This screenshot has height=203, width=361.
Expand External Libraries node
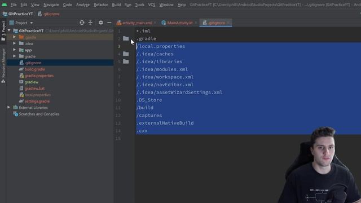click(9, 107)
